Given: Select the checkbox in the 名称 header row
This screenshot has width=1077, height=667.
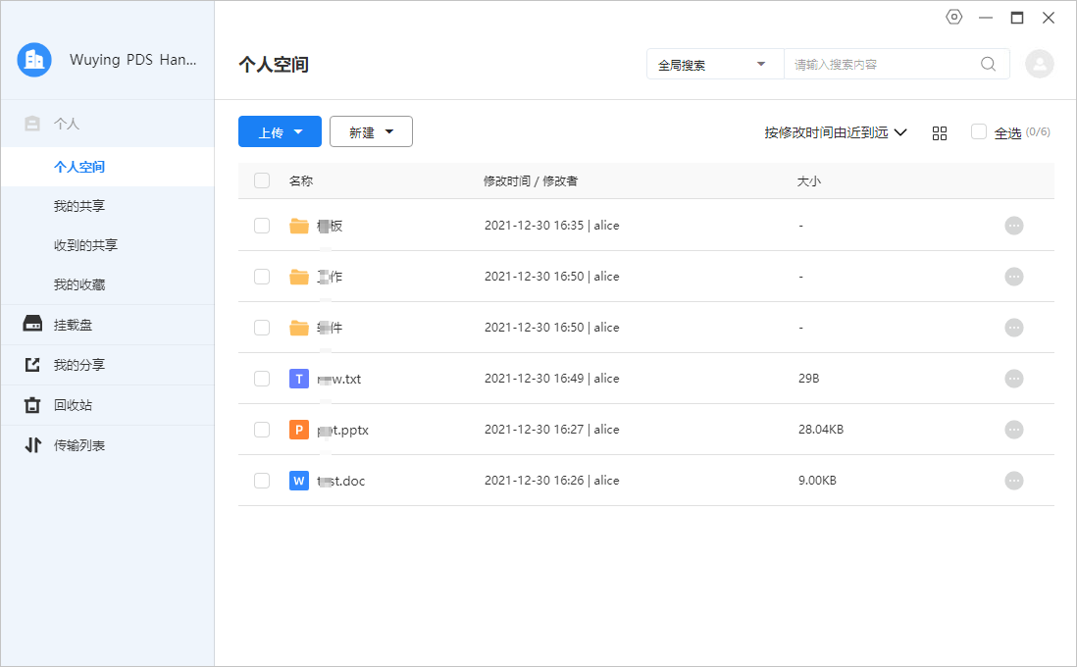Looking at the screenshot, I should (262, 180).
